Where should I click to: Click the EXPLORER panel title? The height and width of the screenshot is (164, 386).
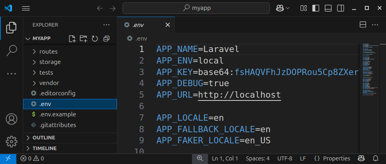(x=45, y=25)
